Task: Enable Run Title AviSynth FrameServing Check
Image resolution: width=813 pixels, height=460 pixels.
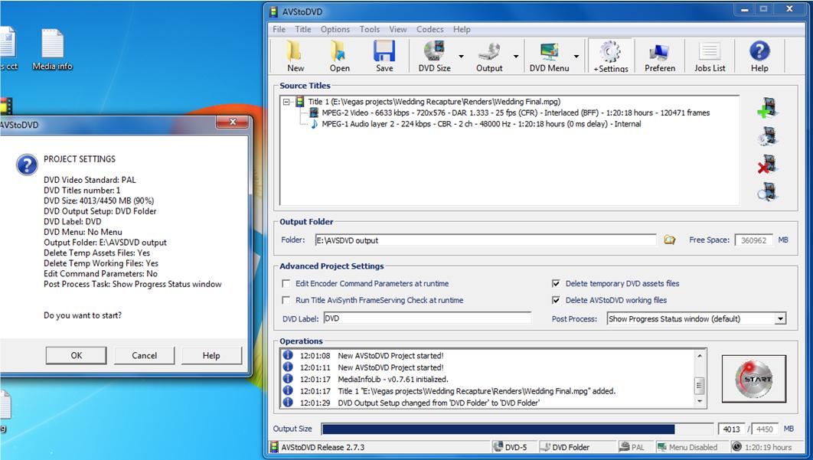Action: 286,300
